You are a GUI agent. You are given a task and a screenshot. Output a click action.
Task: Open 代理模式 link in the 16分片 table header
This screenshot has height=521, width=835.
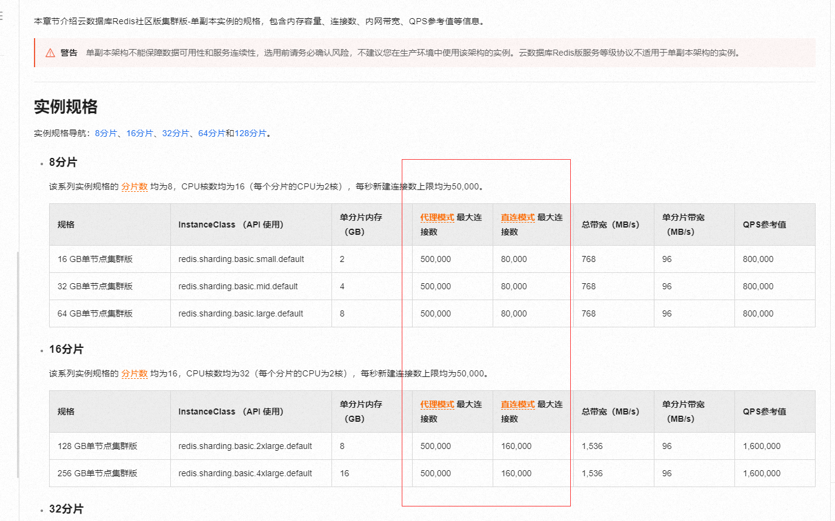(437, 404)
